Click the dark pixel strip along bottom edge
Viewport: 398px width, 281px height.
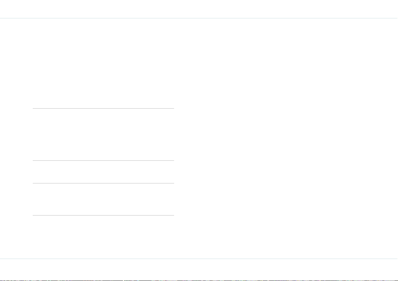pos(199,280)
